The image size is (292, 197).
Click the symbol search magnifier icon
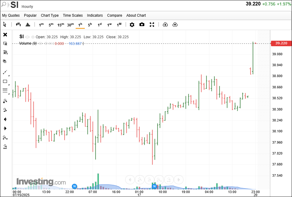(x=4, y=4)
